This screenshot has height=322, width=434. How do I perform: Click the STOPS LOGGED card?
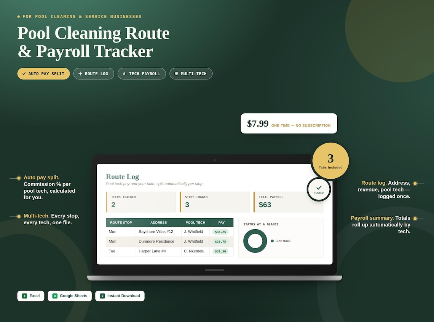point(214,202)
